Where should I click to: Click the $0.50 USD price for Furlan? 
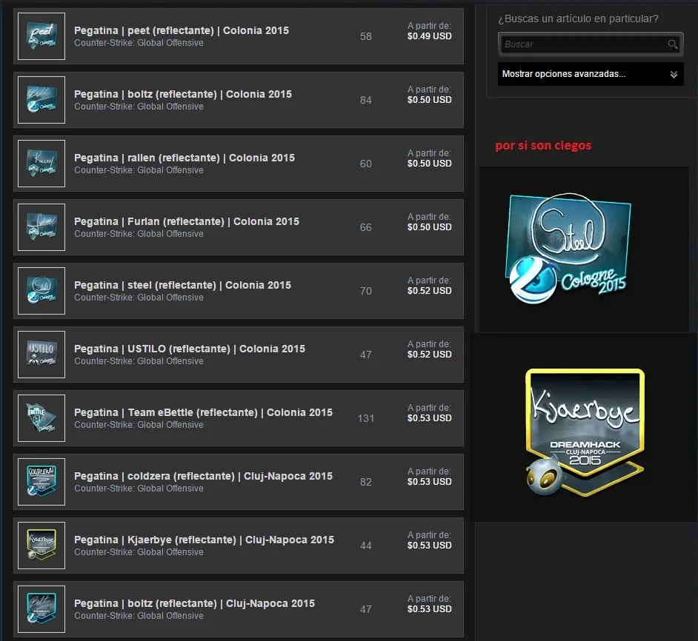429,226
